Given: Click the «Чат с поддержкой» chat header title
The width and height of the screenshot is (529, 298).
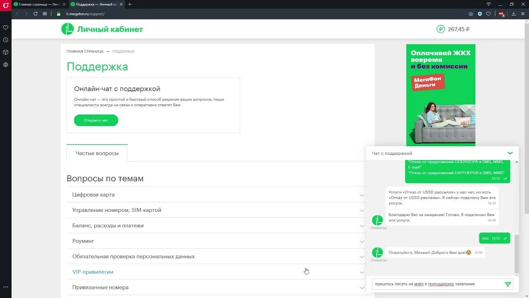Looking at the screenshot, I should [x=392, y=153].
